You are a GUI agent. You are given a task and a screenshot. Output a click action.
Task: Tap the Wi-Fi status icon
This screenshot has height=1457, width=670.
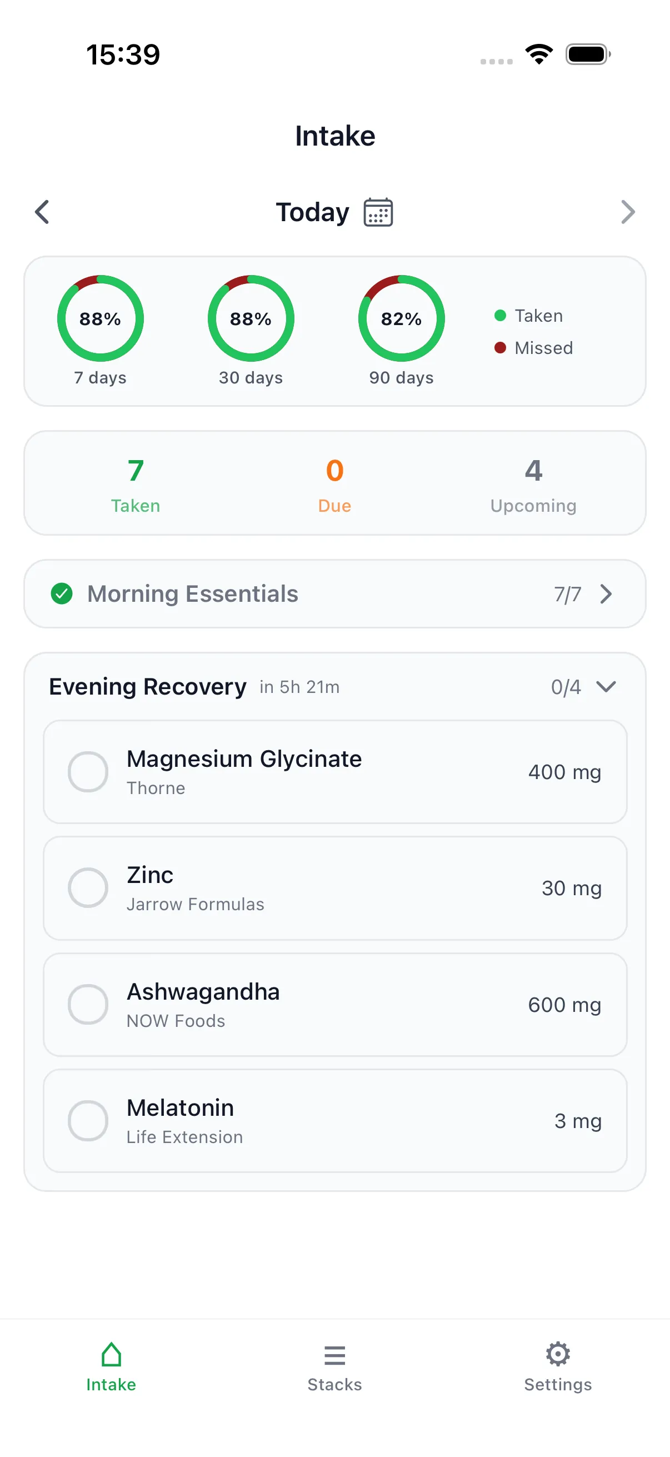pos(539,54)
